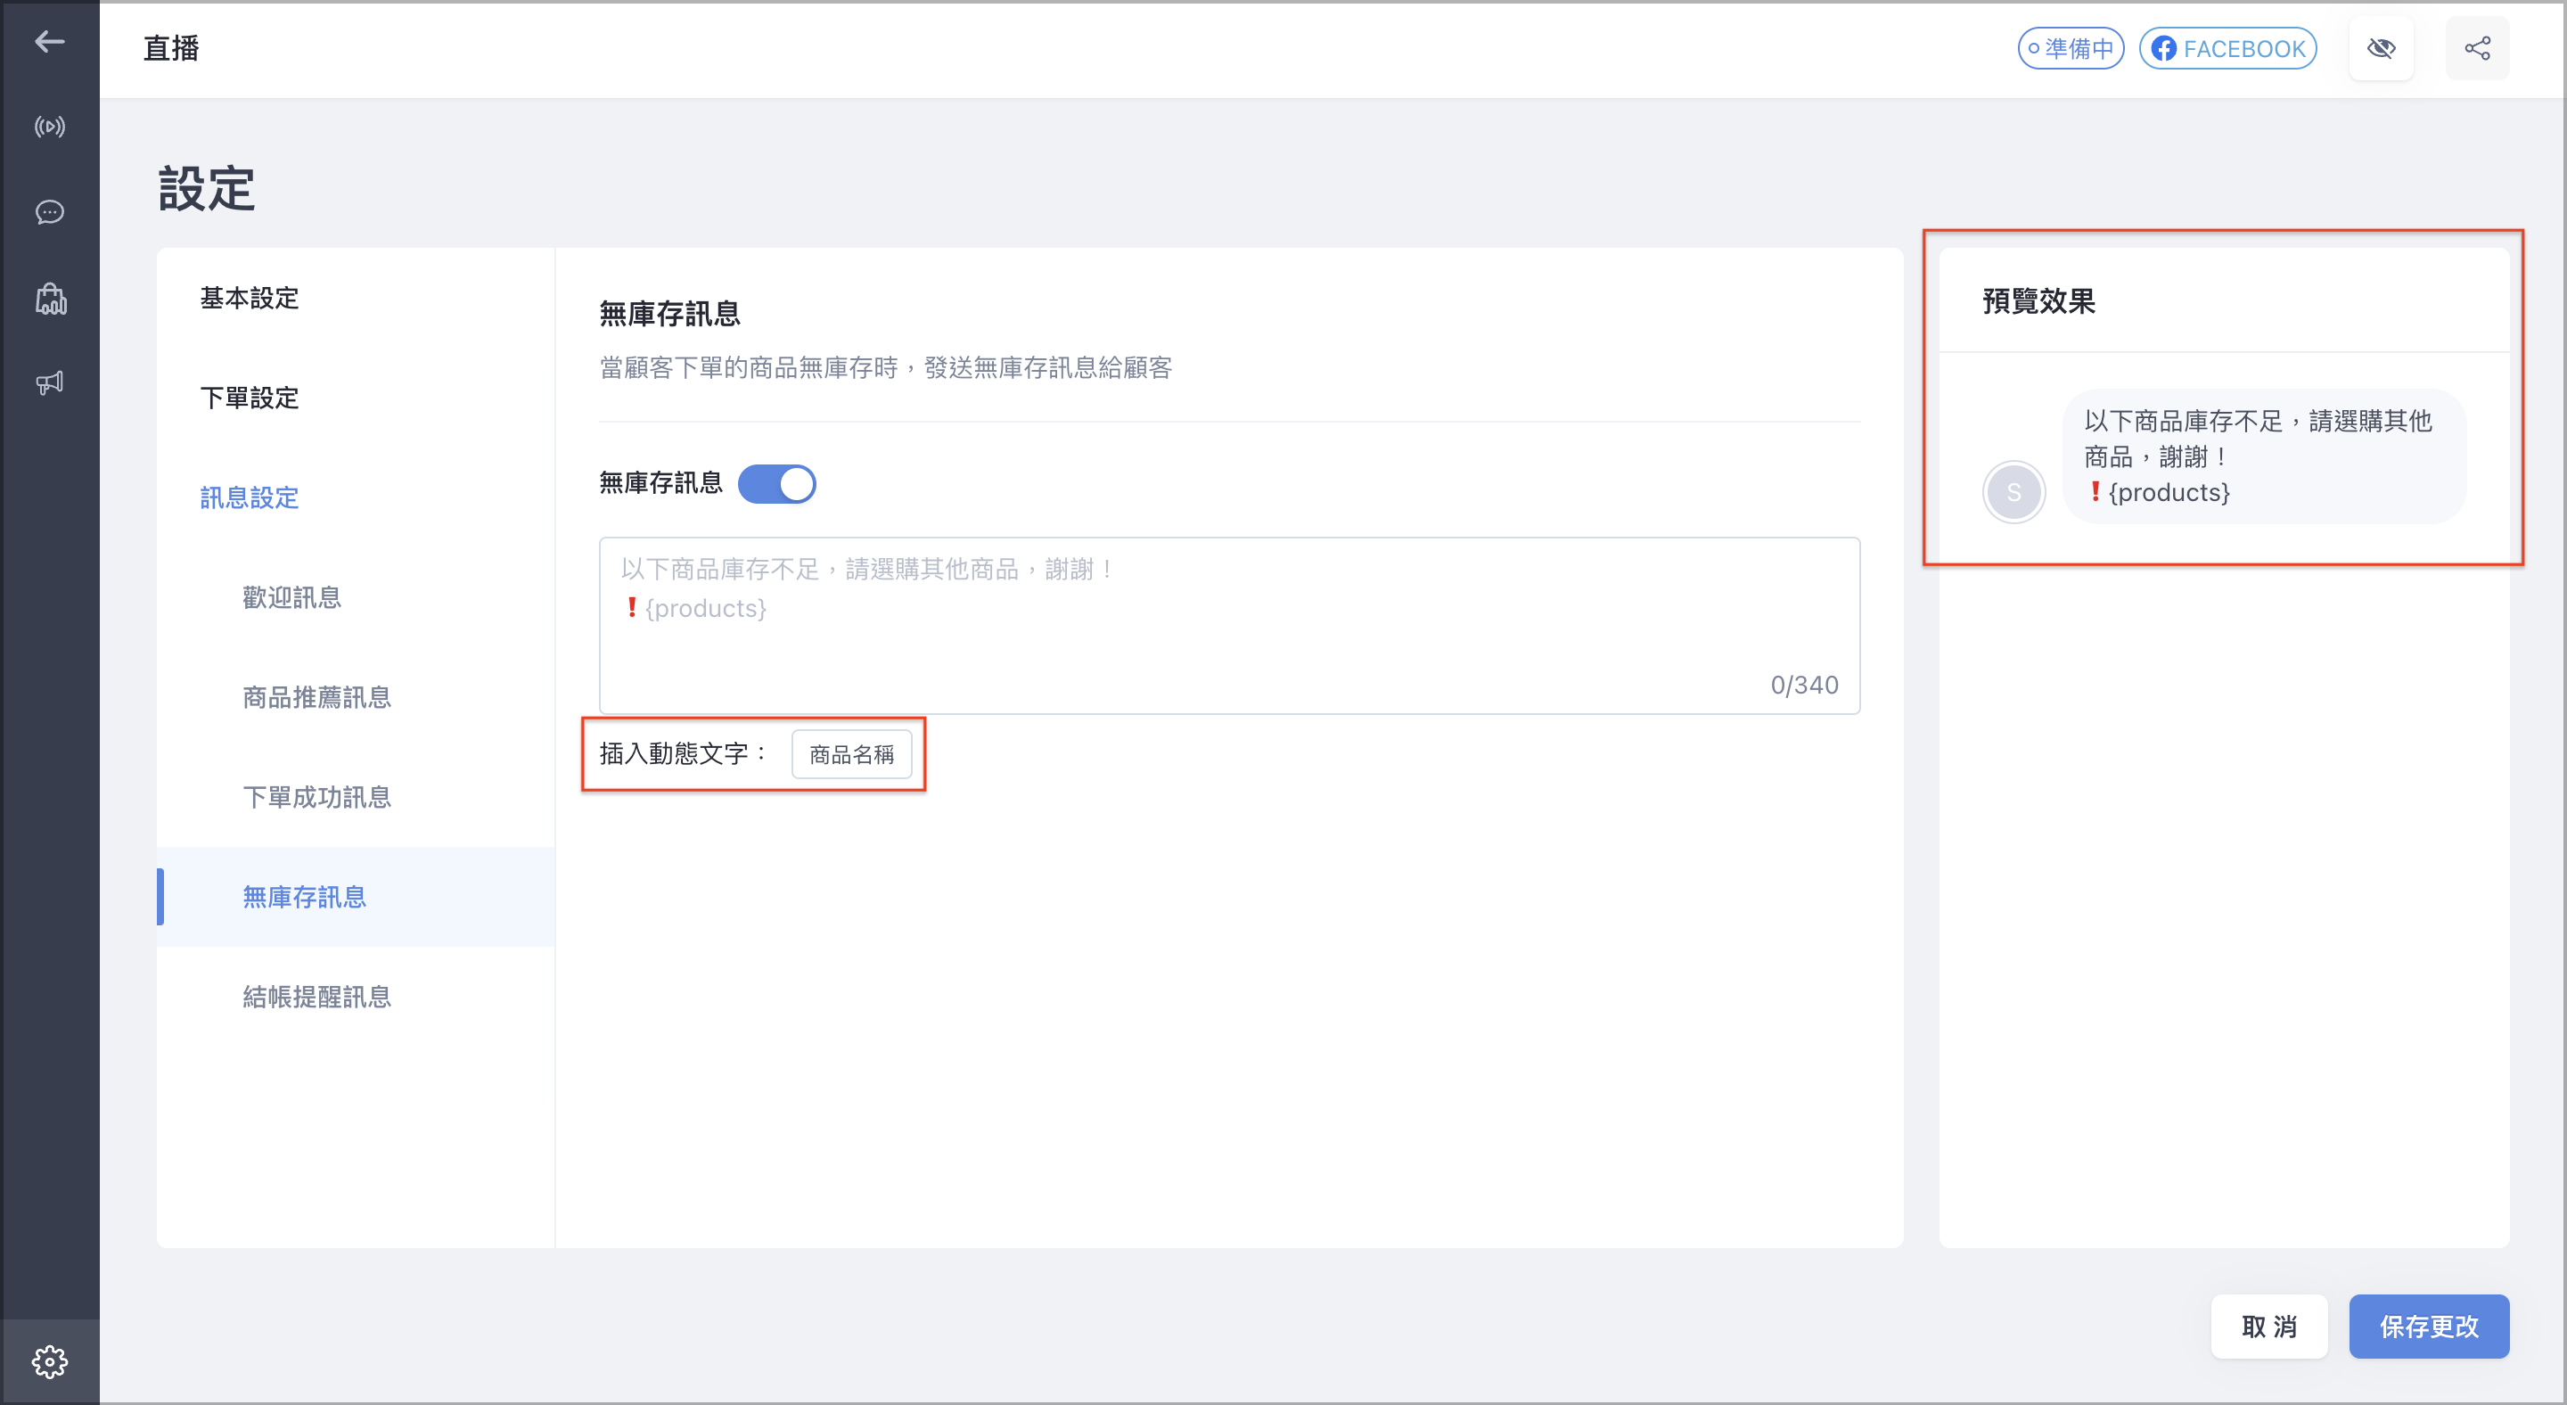The image size is (2567, 1405).
Task: Open 基本設定 in settings menu
Action: click(250, 298)
